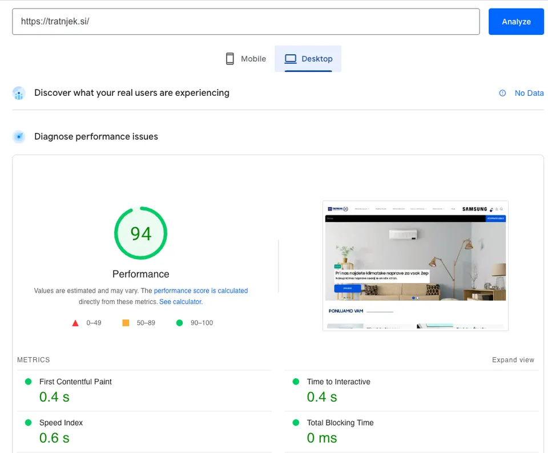548x453 pixels.
Task: Click the 94 performance score gauge
Action: click(x=141, y=233)
